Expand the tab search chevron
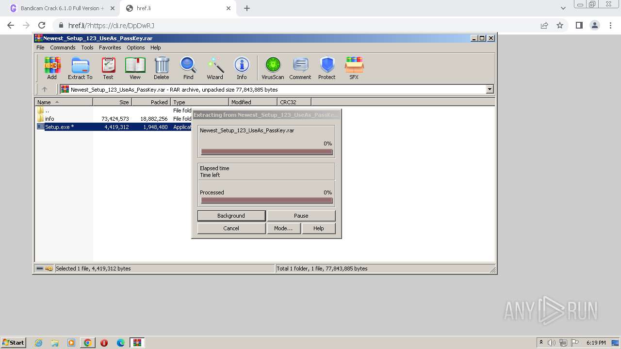Screen dimensions: 621x349 (x=563, y=8)
